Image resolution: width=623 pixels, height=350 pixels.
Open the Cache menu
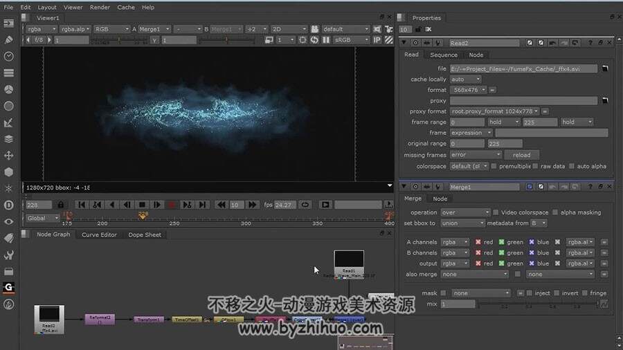126,7
